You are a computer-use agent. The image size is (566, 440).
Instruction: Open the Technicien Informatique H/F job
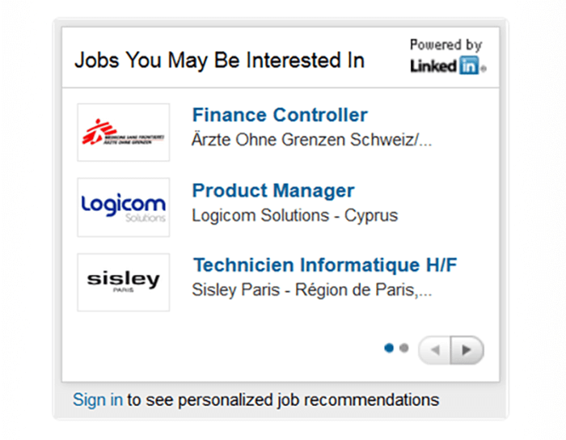tap(326, 265)
